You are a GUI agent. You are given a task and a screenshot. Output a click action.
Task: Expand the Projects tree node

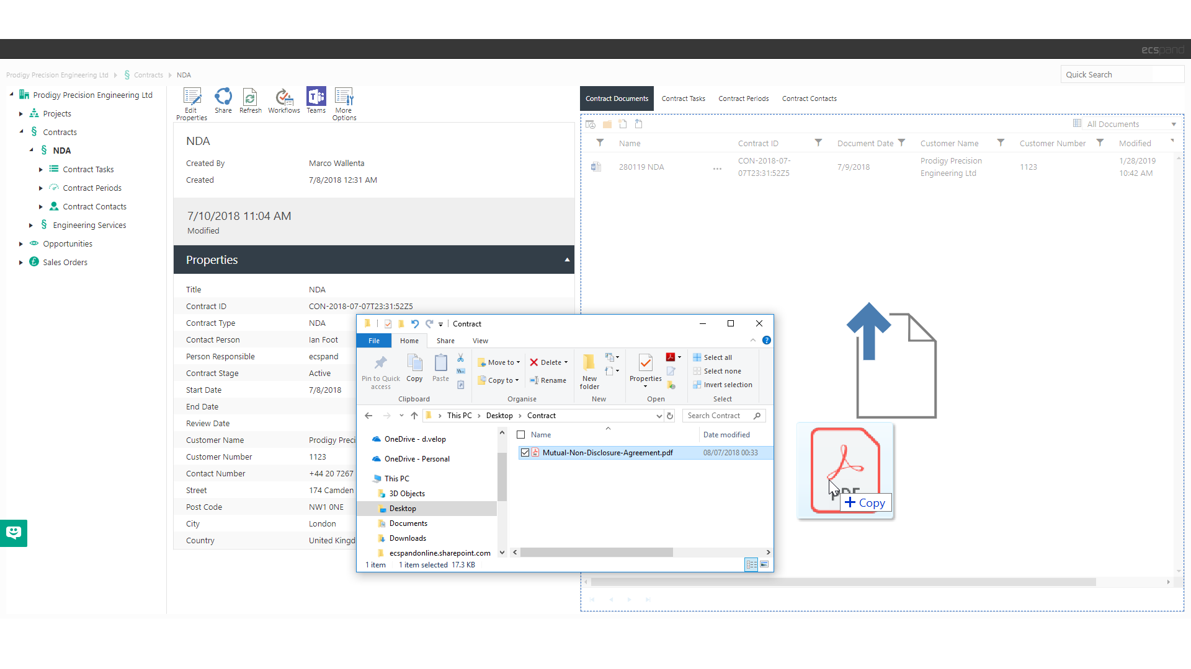point(21,114)
